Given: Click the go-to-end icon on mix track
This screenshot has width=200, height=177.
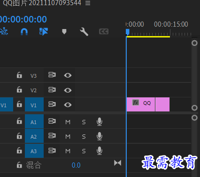Looking at the screenshot, I should pyautogui.click(x=118, y=163).
